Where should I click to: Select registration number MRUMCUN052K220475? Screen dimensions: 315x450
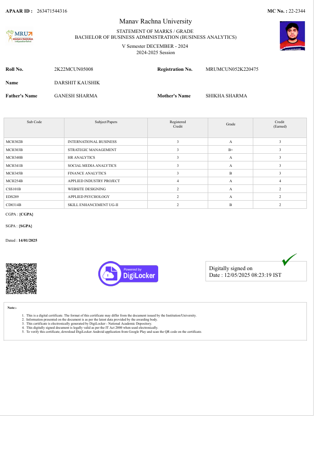click(232, 69)
